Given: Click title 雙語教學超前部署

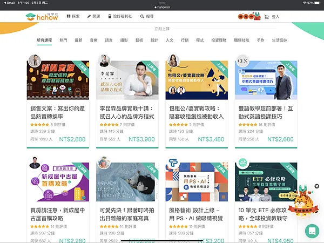Looking at the screenshot, I should tap(266, 112).
